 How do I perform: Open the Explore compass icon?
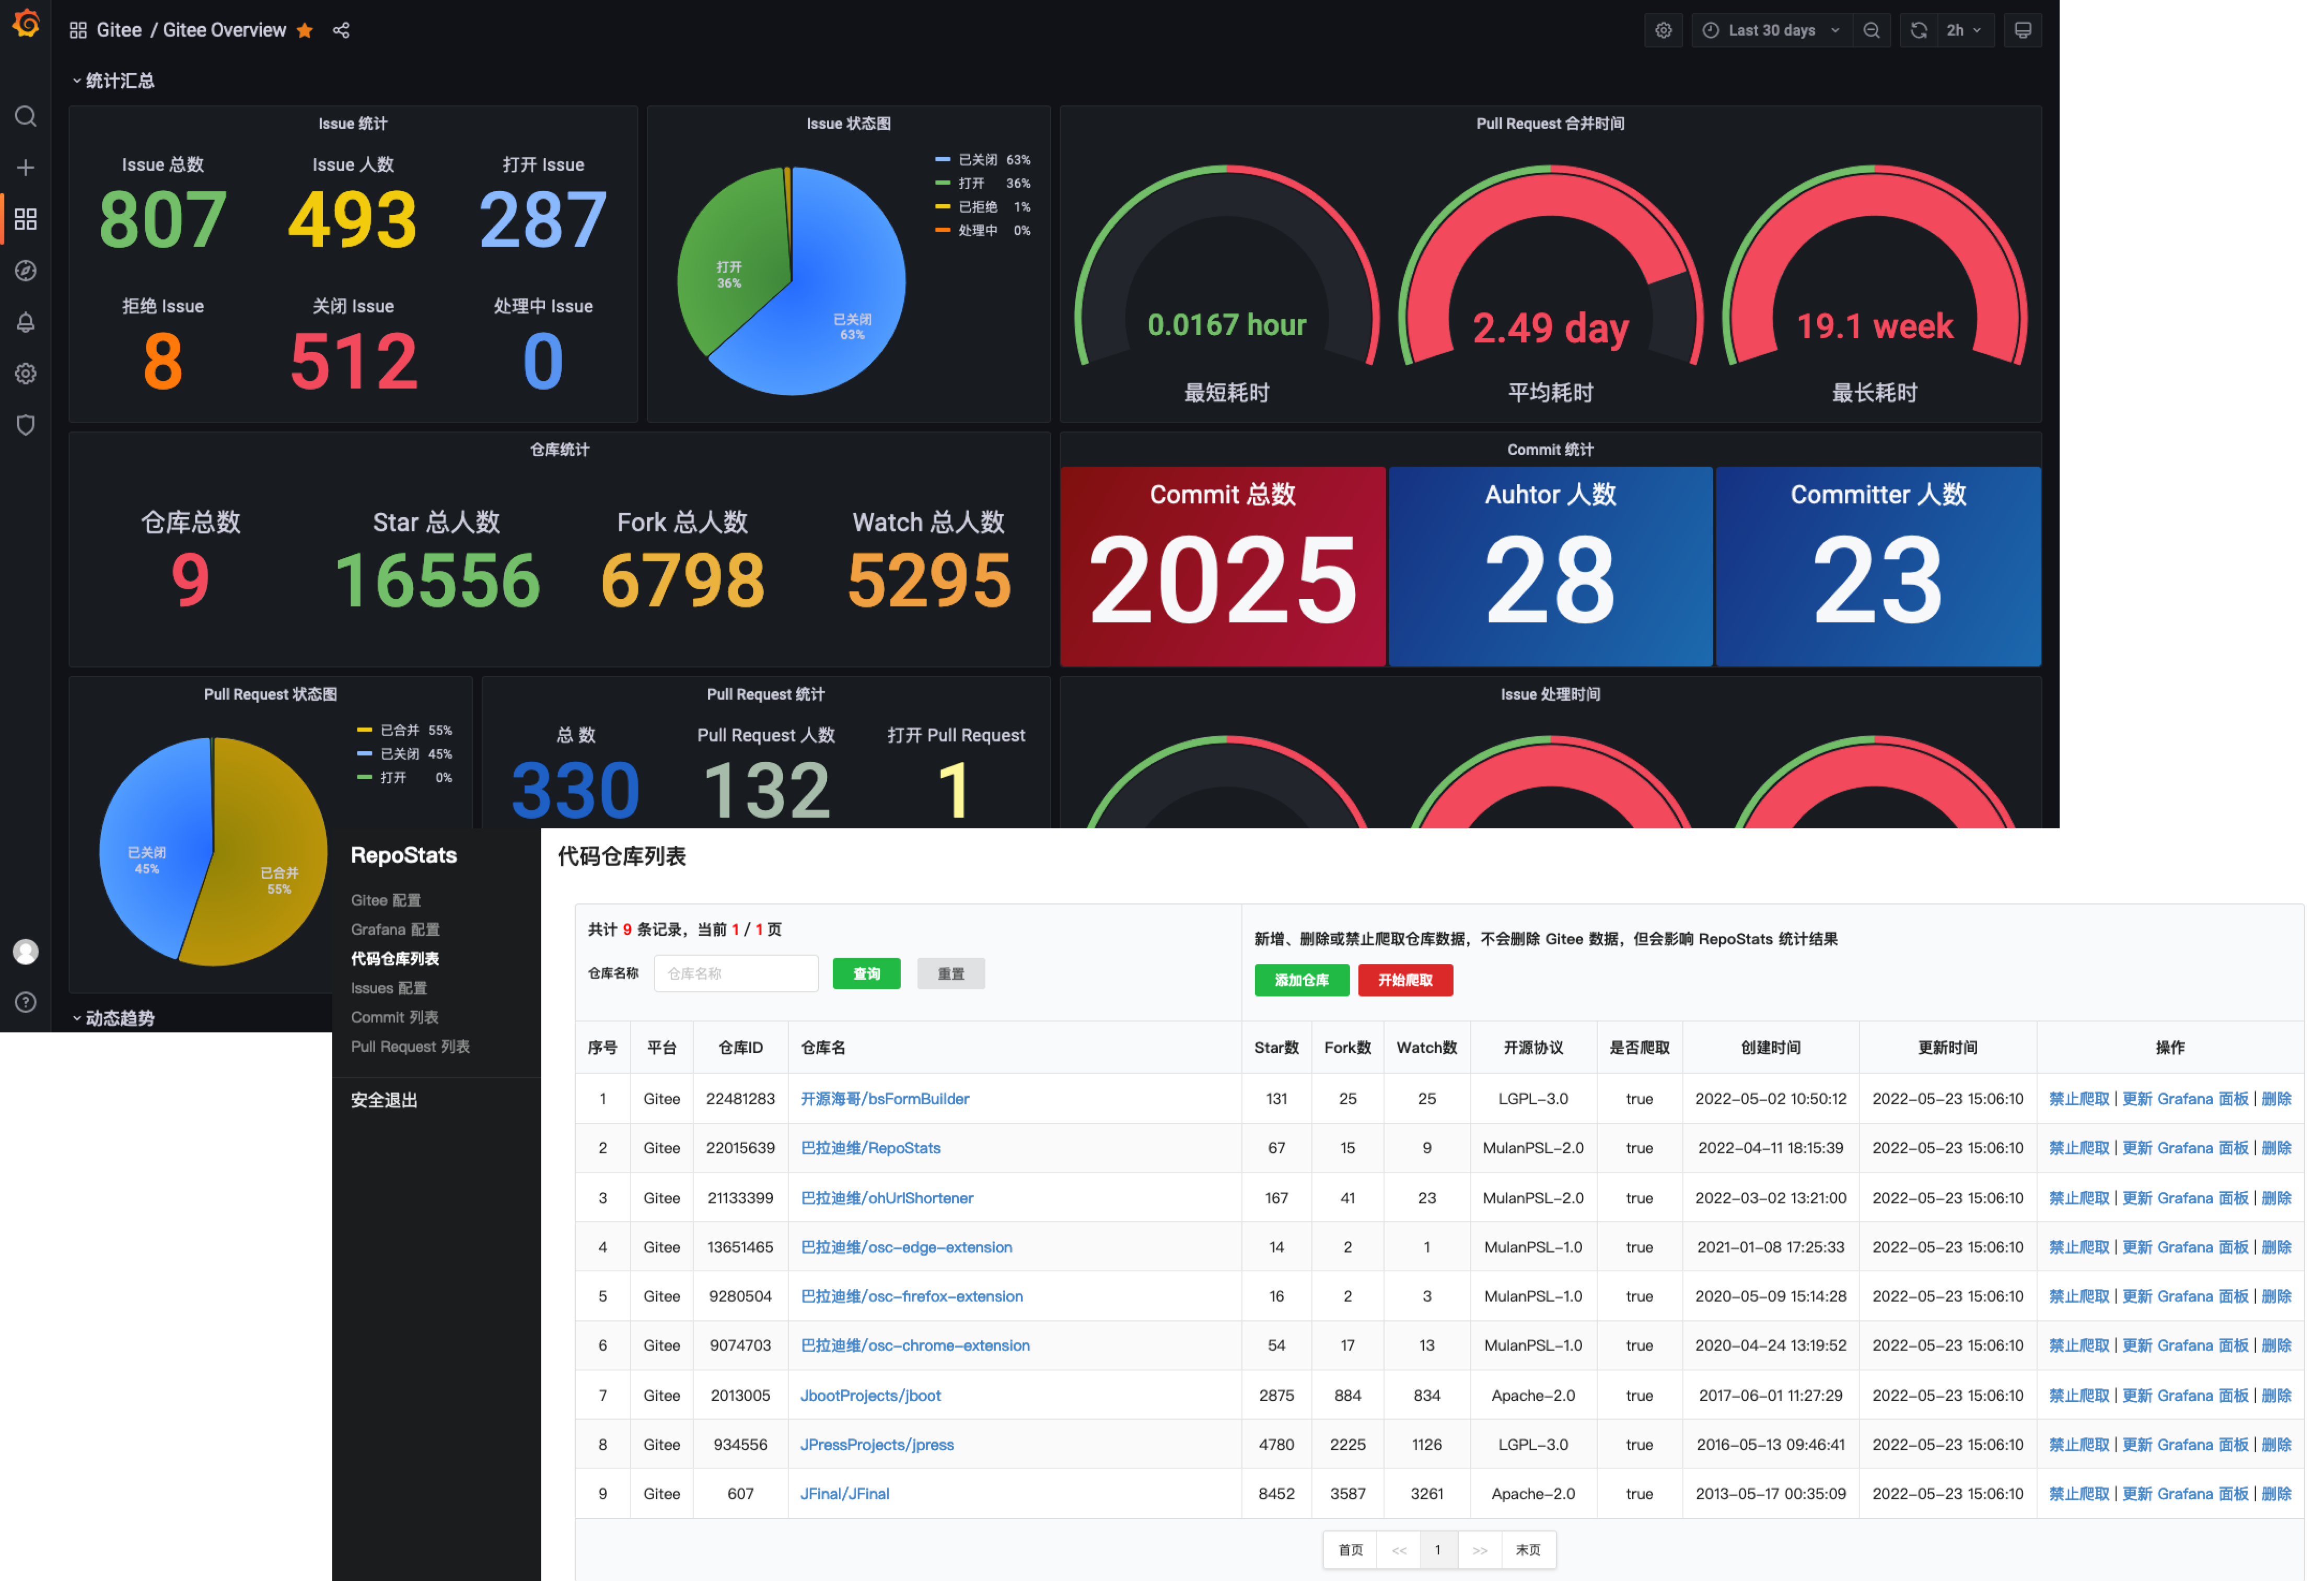coord(26,270)
